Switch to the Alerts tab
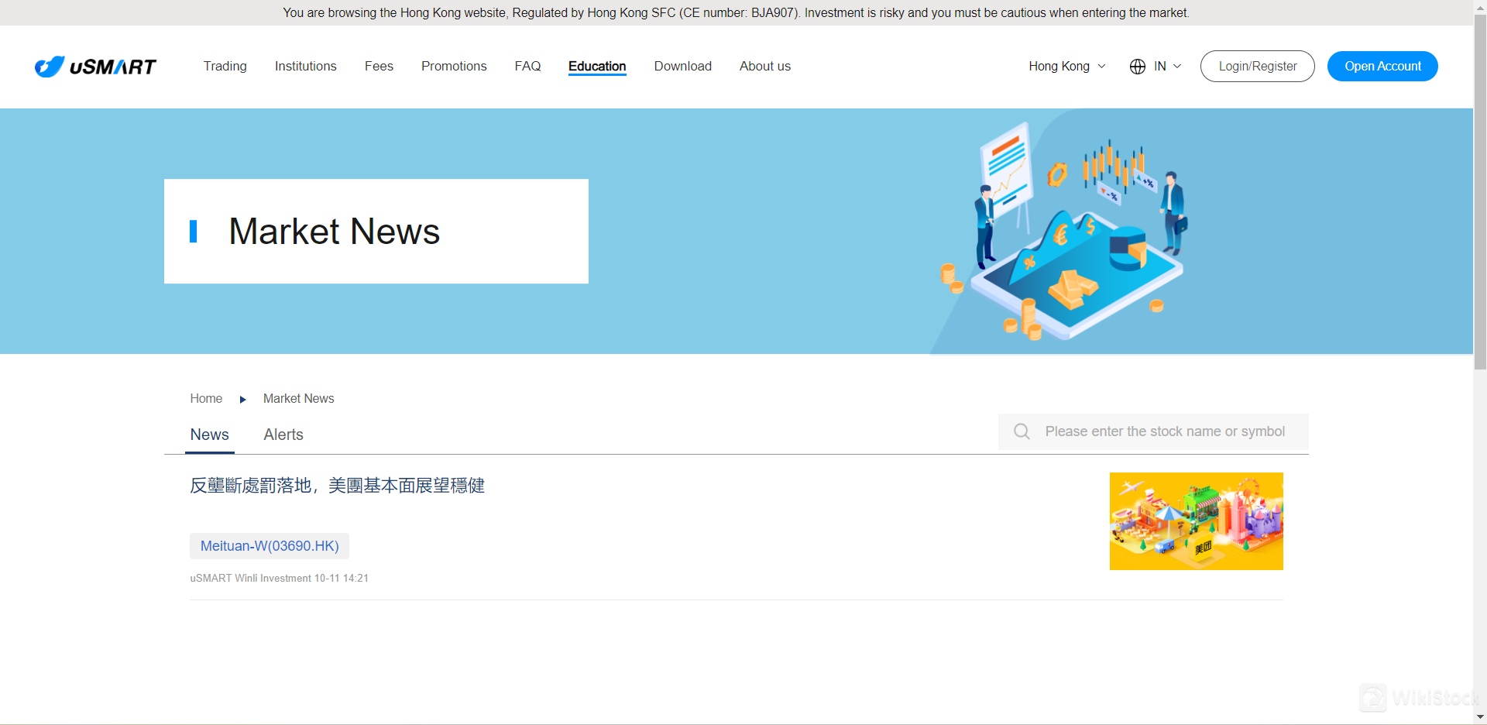 coord(283,435)
